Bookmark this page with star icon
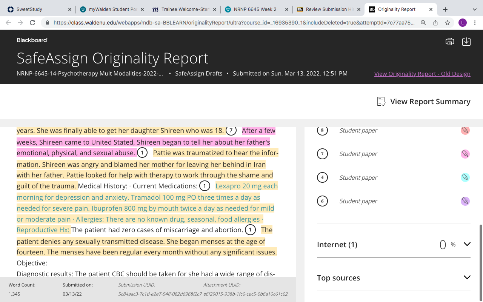 pyautogui.click(x=448, y=23)
